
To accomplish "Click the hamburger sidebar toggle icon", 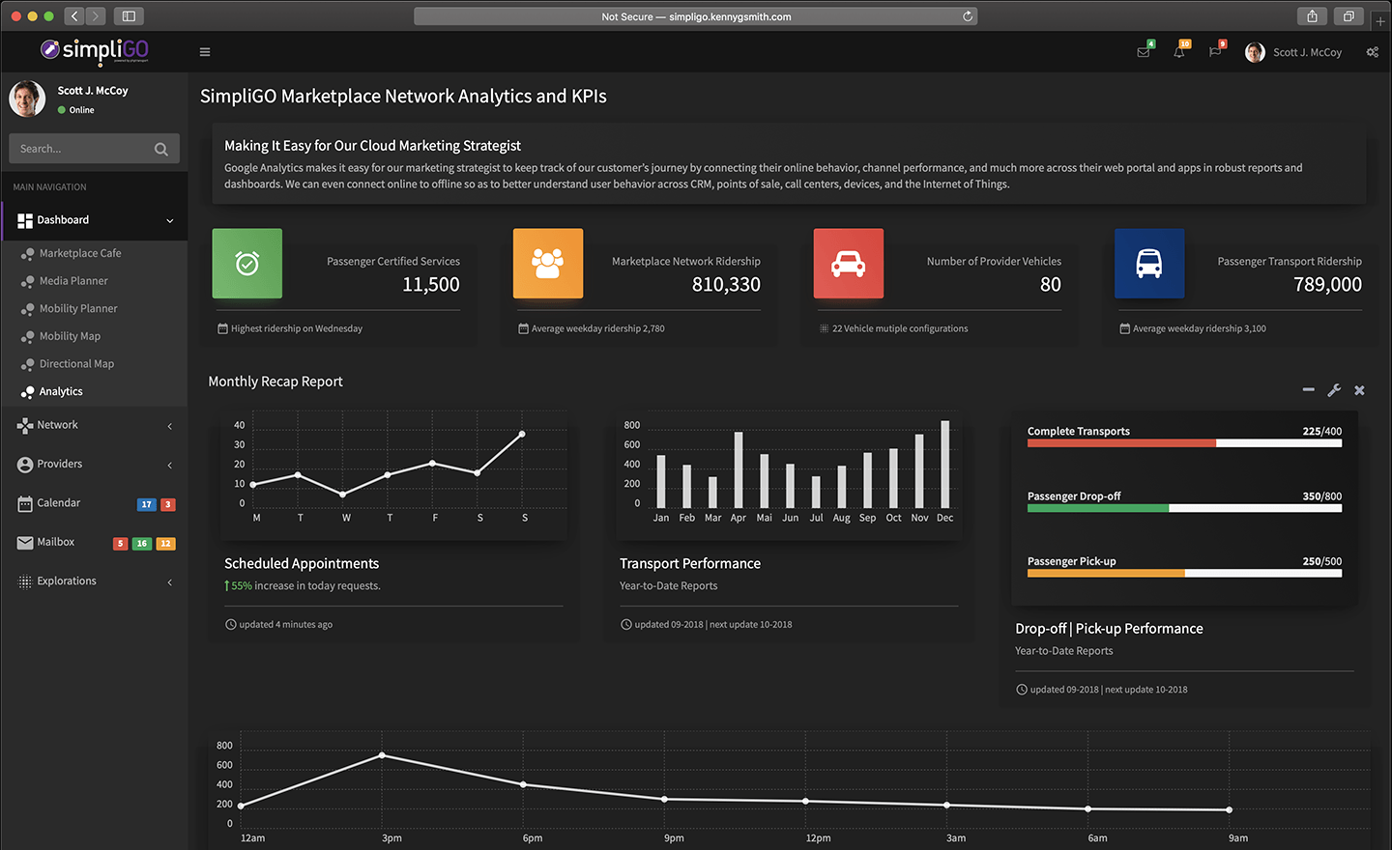I will point(205,52).
